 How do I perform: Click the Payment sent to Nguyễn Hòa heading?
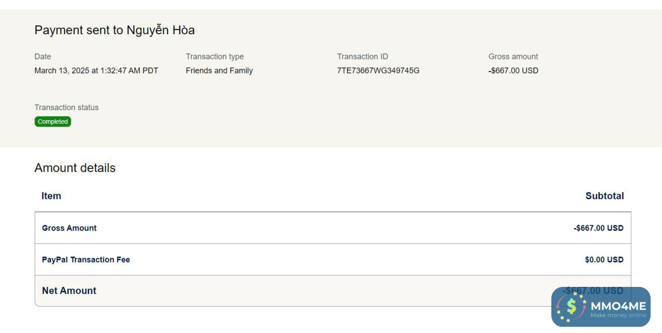(114, 30)
